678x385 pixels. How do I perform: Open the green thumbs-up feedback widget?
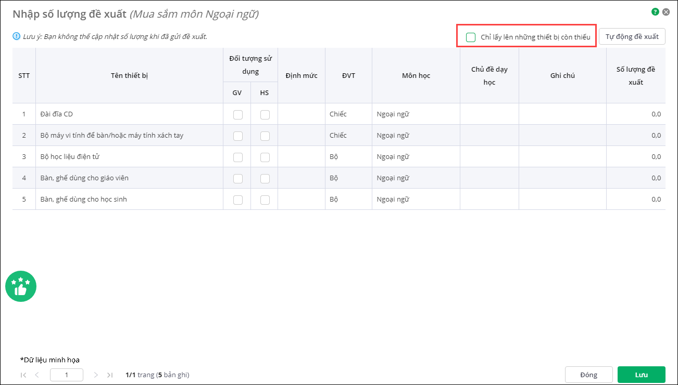(21, 286)
